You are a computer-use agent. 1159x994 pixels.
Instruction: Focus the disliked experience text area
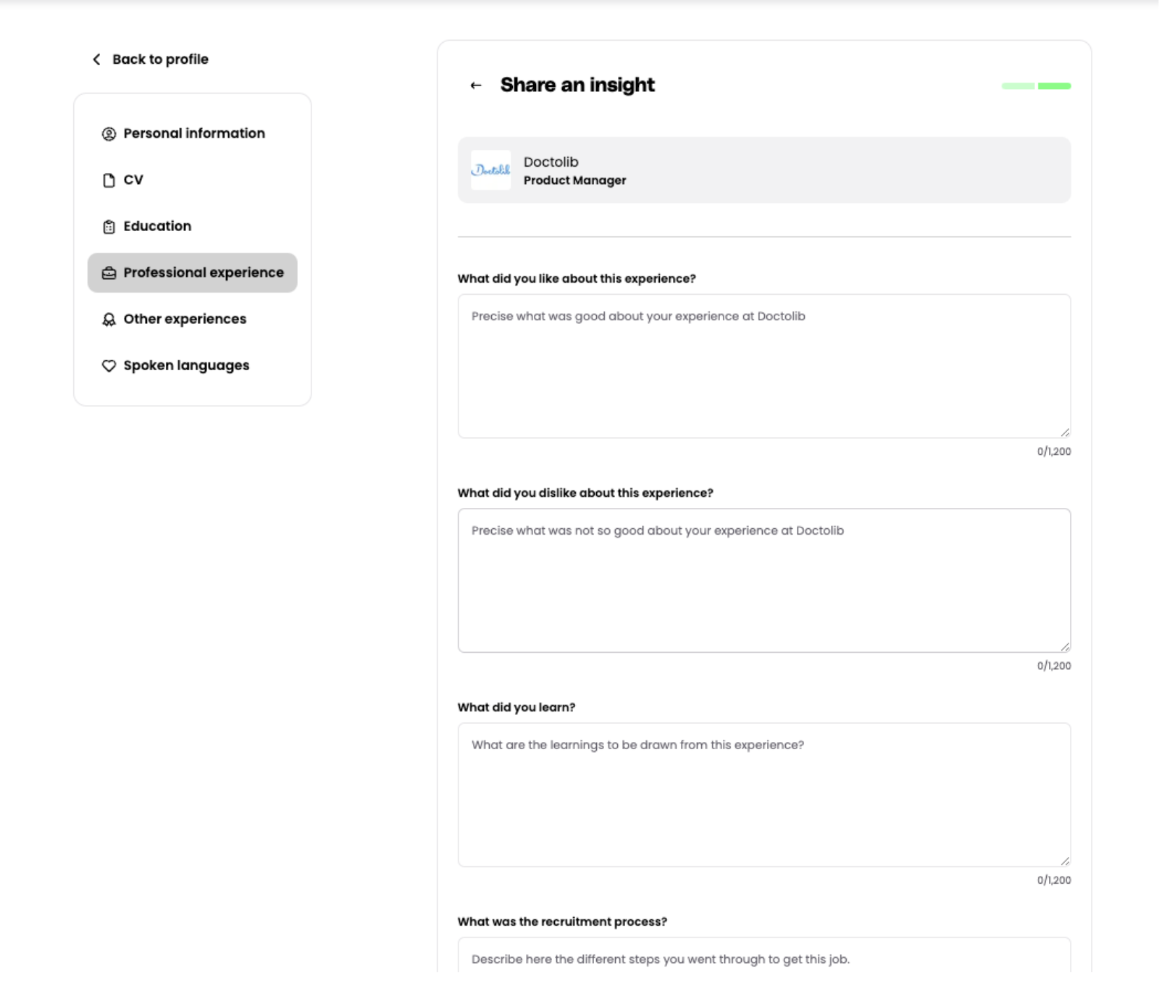763,580
